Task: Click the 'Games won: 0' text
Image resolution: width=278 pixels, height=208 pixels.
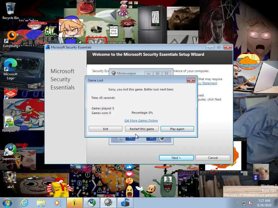Action: 101,113
